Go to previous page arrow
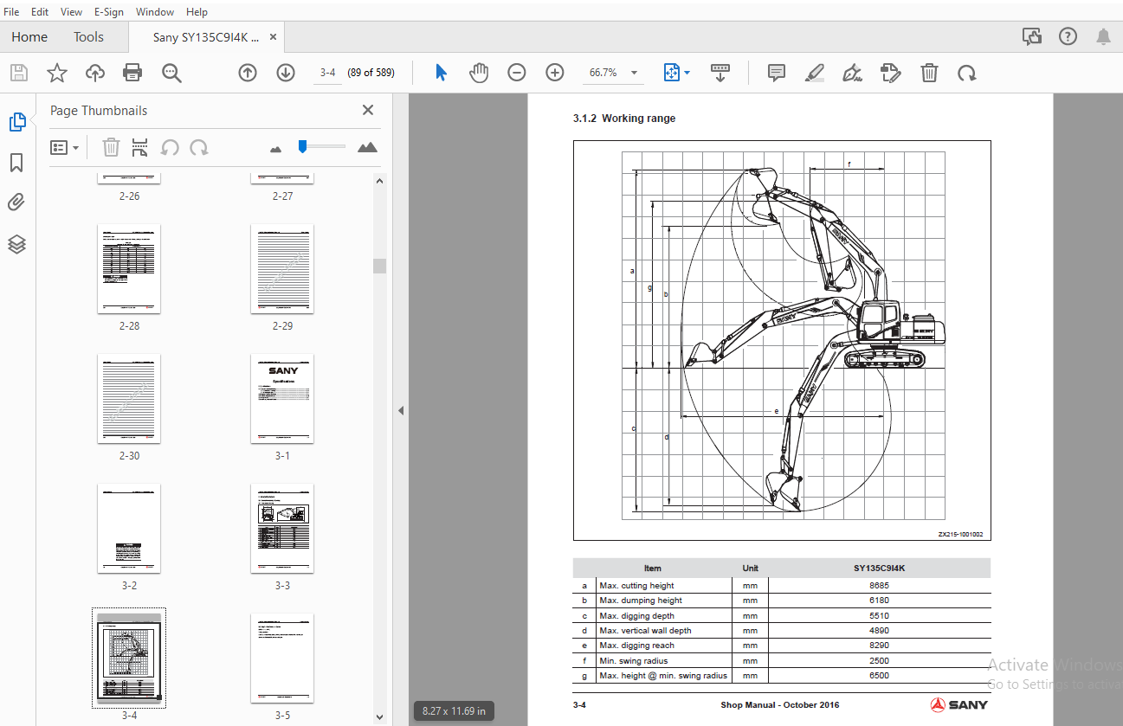This screenshot has width=1123, height=726. [x=248, y=73]
